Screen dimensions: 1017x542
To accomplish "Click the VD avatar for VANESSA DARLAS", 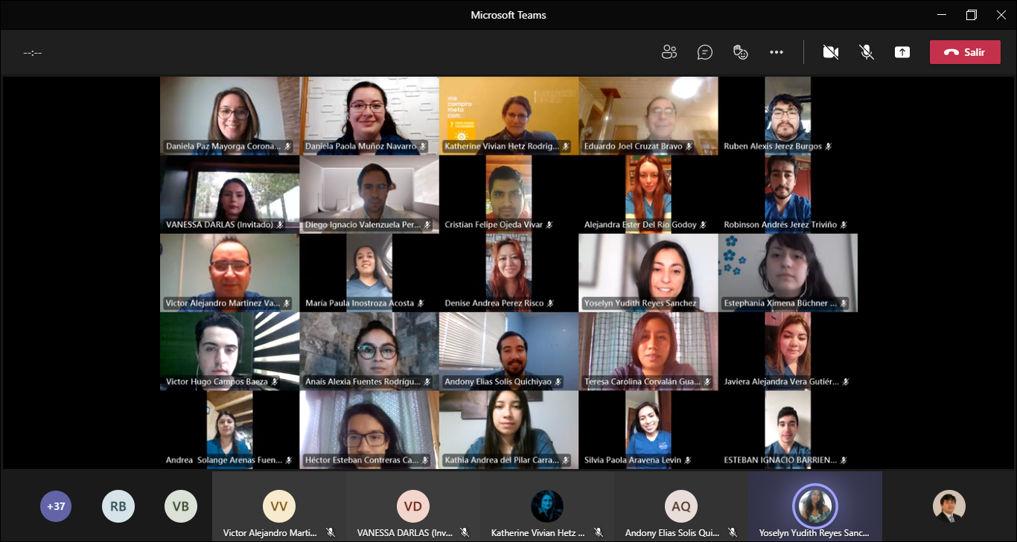I will [413, 506].
